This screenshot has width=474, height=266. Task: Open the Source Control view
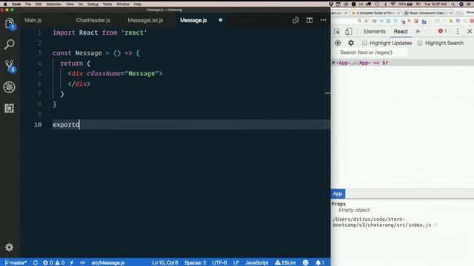pyautogui.click(x=10, y=66)
